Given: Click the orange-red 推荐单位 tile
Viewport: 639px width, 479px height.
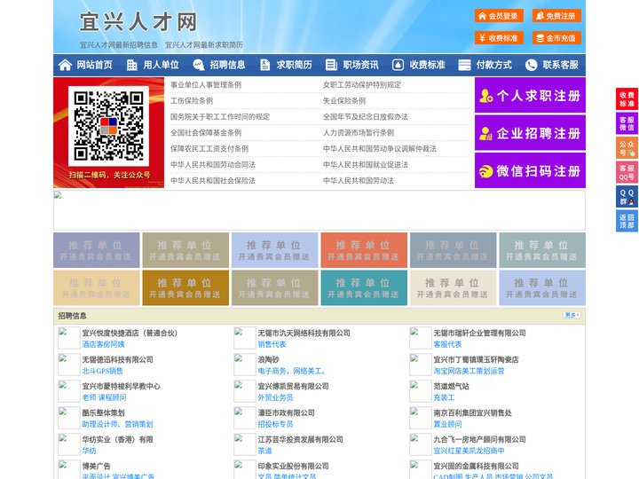Looking at the screenshot, I should [364, 250].
